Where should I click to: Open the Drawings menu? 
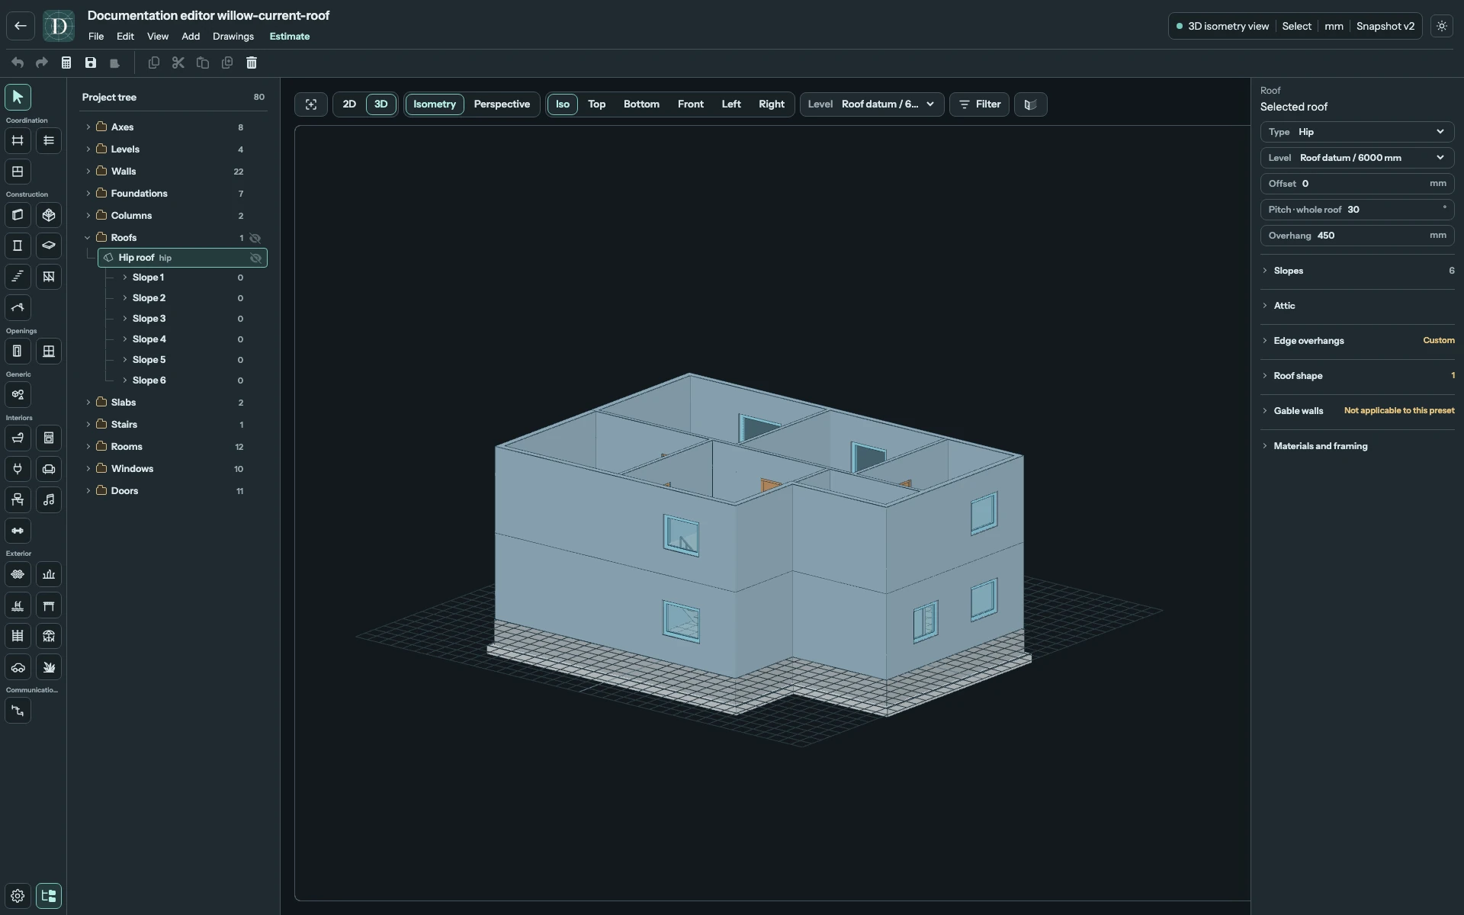[233, 37]
